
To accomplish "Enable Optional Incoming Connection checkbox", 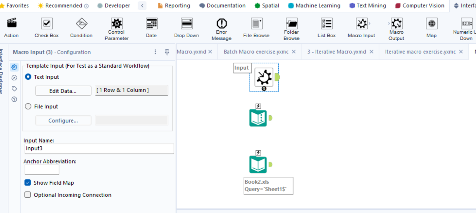I will (28, 195).
